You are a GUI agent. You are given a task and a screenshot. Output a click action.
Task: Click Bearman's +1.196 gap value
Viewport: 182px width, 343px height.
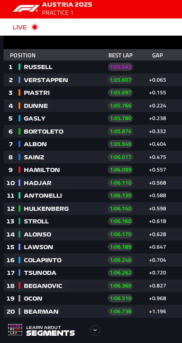coord(158,311)
